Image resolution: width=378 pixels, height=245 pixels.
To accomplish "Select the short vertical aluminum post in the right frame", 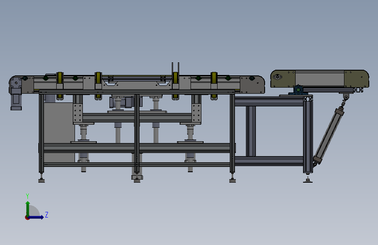I will pyautogui.click(x=251, y=131).
